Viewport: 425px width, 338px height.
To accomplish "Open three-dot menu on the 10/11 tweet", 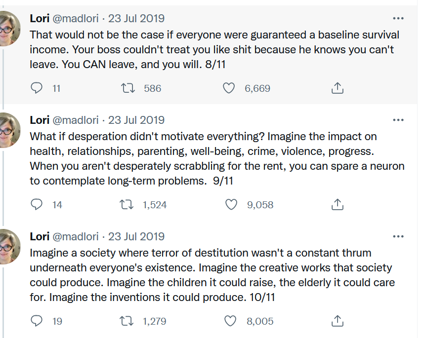I will [x=398, y=236].
